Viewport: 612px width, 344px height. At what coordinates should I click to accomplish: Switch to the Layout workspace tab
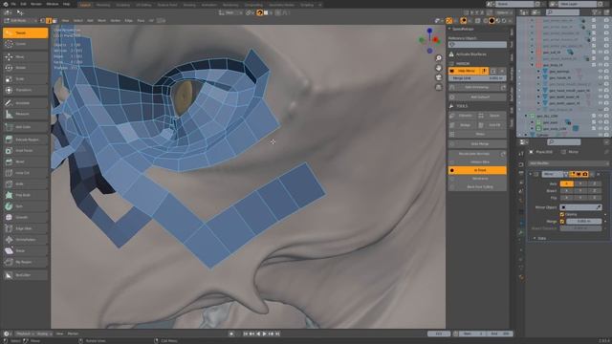click(x=85, y=5)
